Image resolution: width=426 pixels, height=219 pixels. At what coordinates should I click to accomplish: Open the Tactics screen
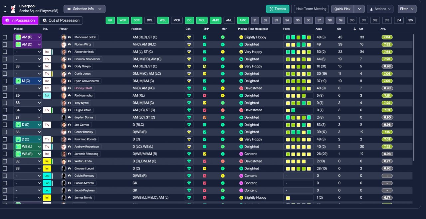(x=278, y=9)
